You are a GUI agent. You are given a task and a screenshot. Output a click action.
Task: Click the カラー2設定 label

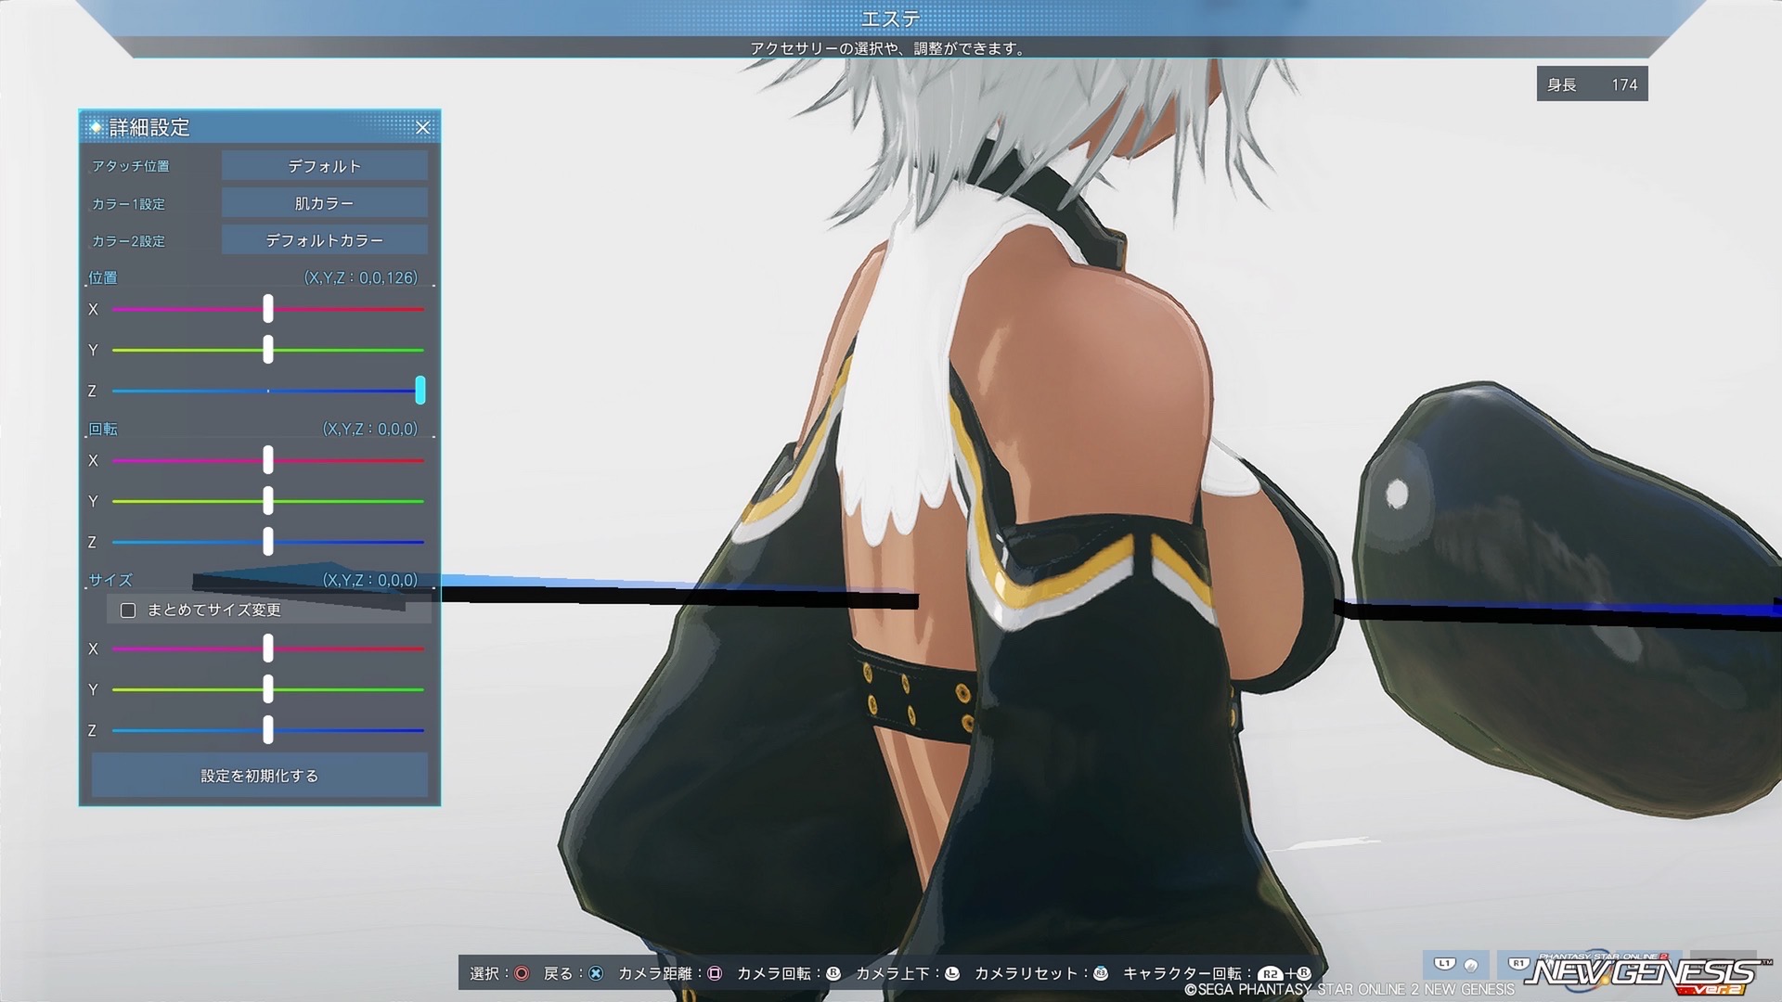(129, 240)
